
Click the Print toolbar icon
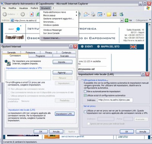(x=93, y=14)
